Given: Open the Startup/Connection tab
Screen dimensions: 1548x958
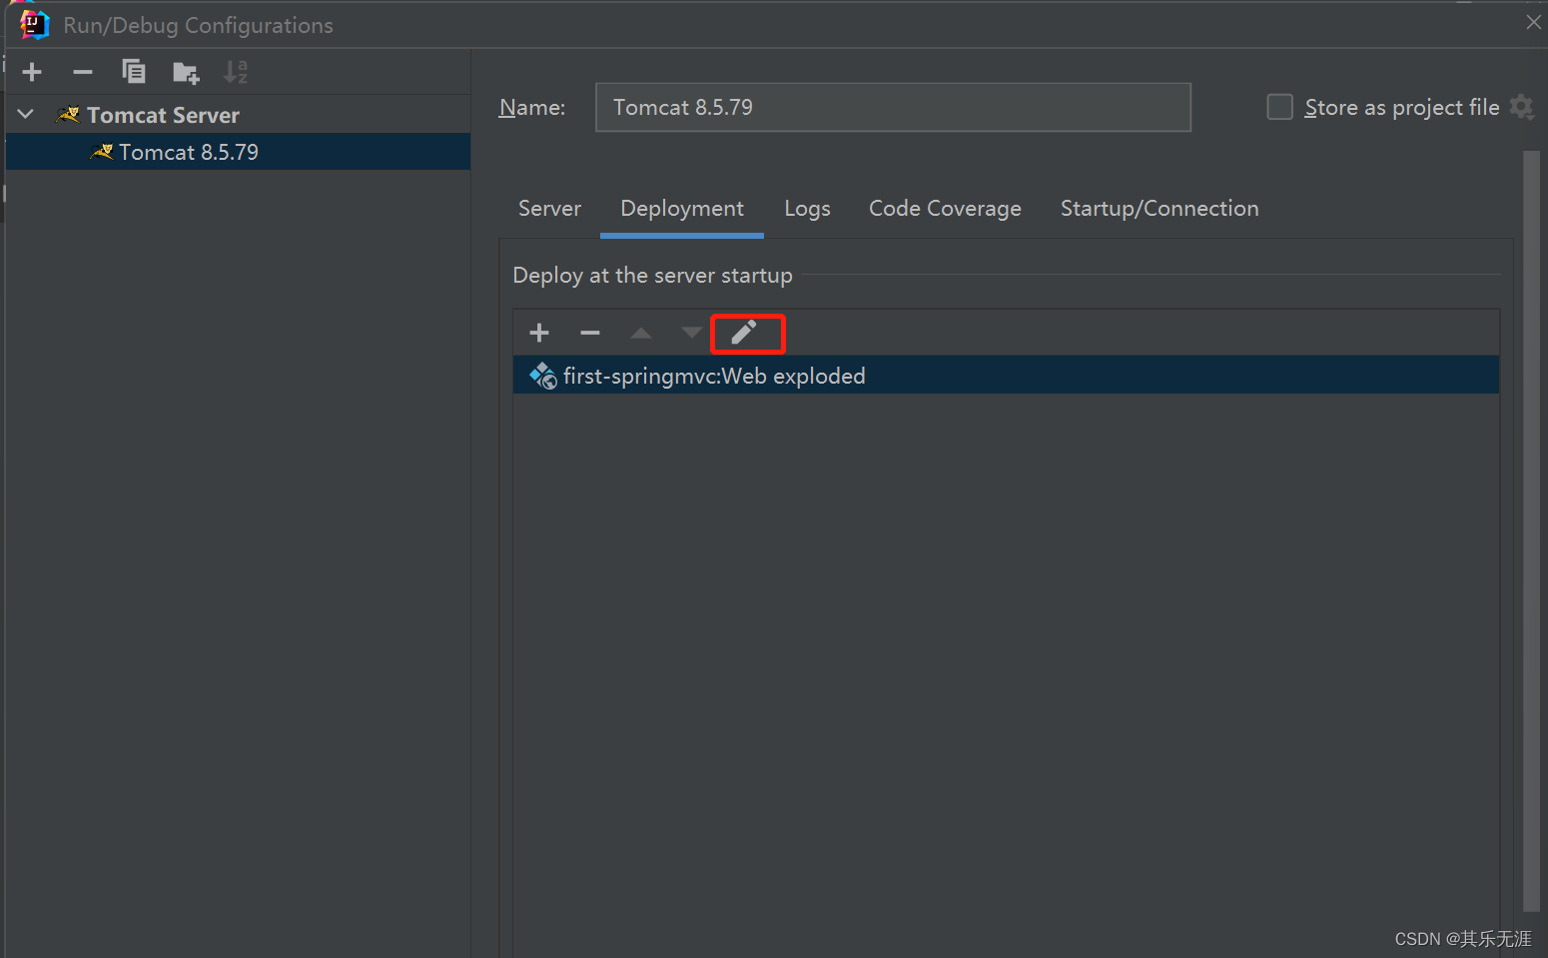Looking at the screenshot, I should pyautogui.click(x=1159, y=208).
